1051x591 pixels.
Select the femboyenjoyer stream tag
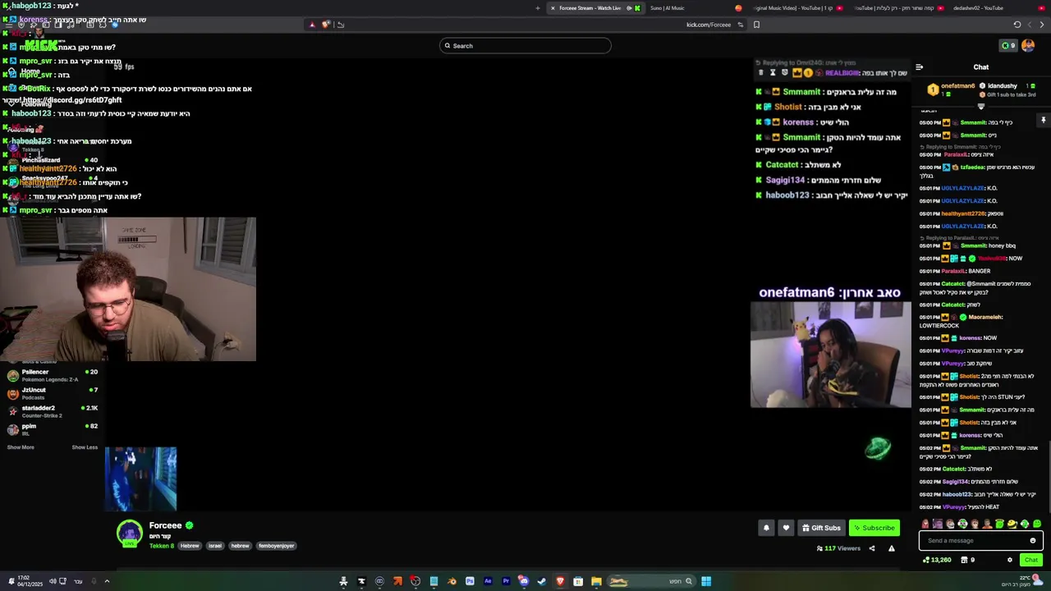276,546
